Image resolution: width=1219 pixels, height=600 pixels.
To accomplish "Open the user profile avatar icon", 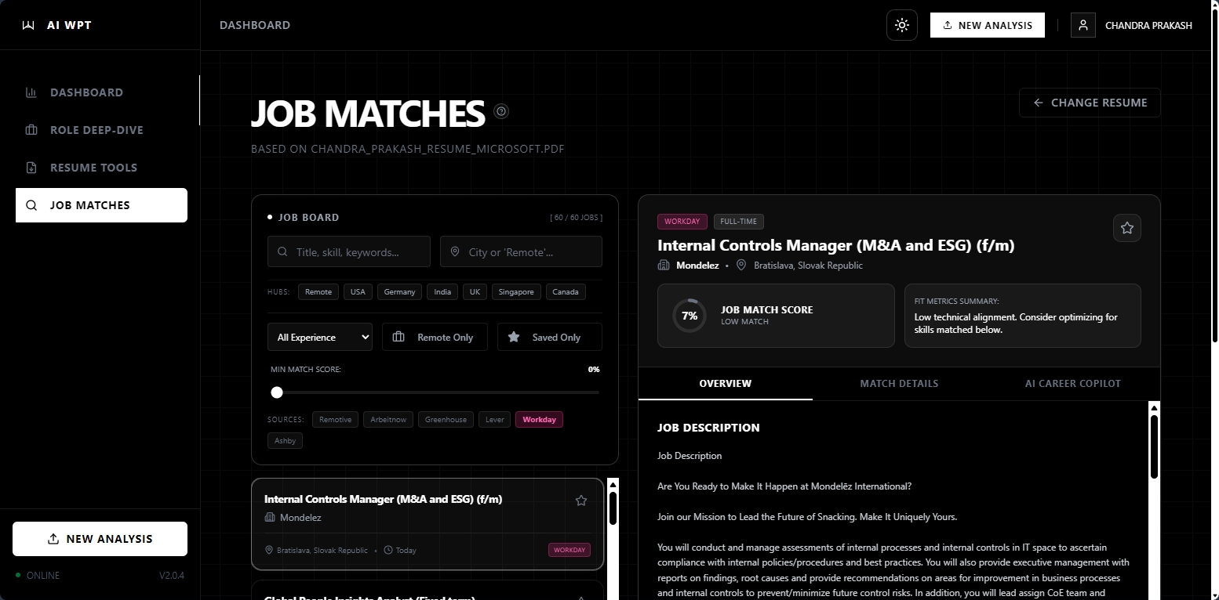I will coord(1083,25).
